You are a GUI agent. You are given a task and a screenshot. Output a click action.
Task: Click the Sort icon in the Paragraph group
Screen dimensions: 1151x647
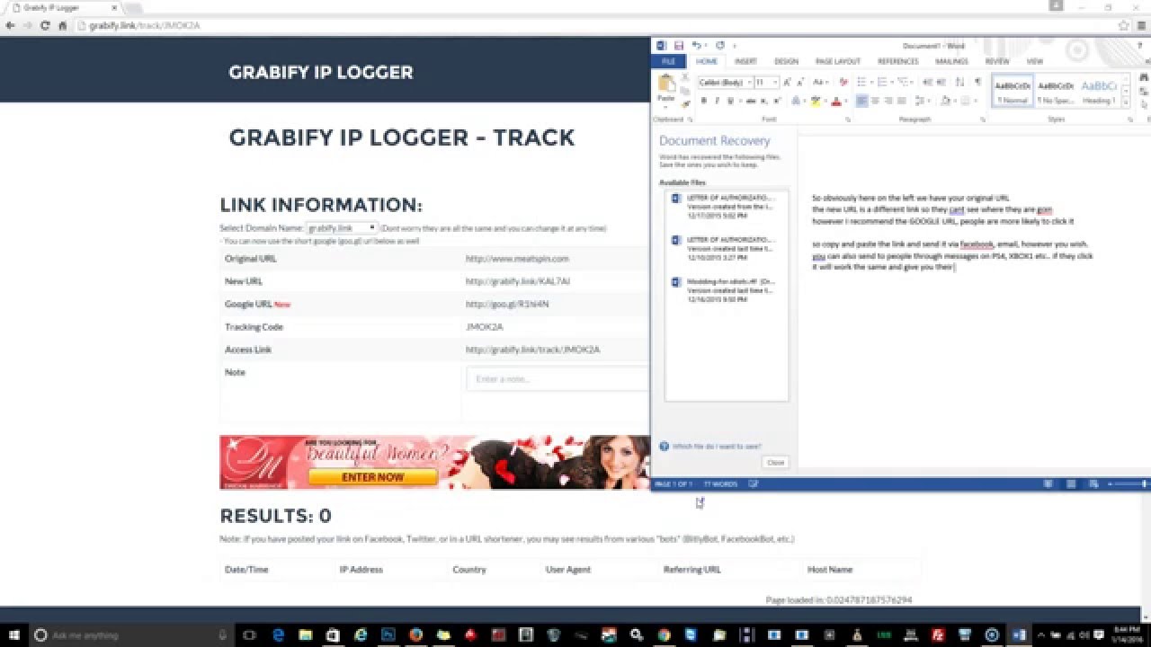(x=959, y=82)
